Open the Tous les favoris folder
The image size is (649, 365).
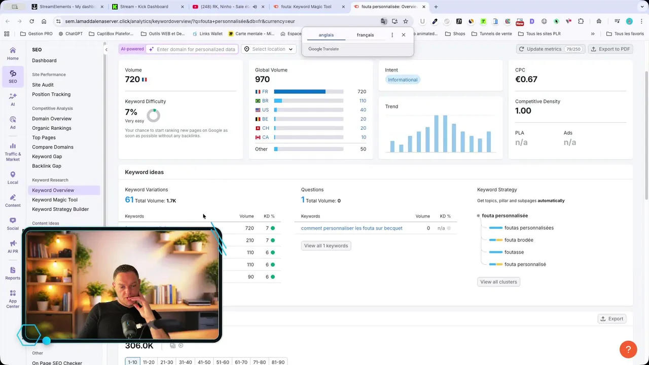625,34
